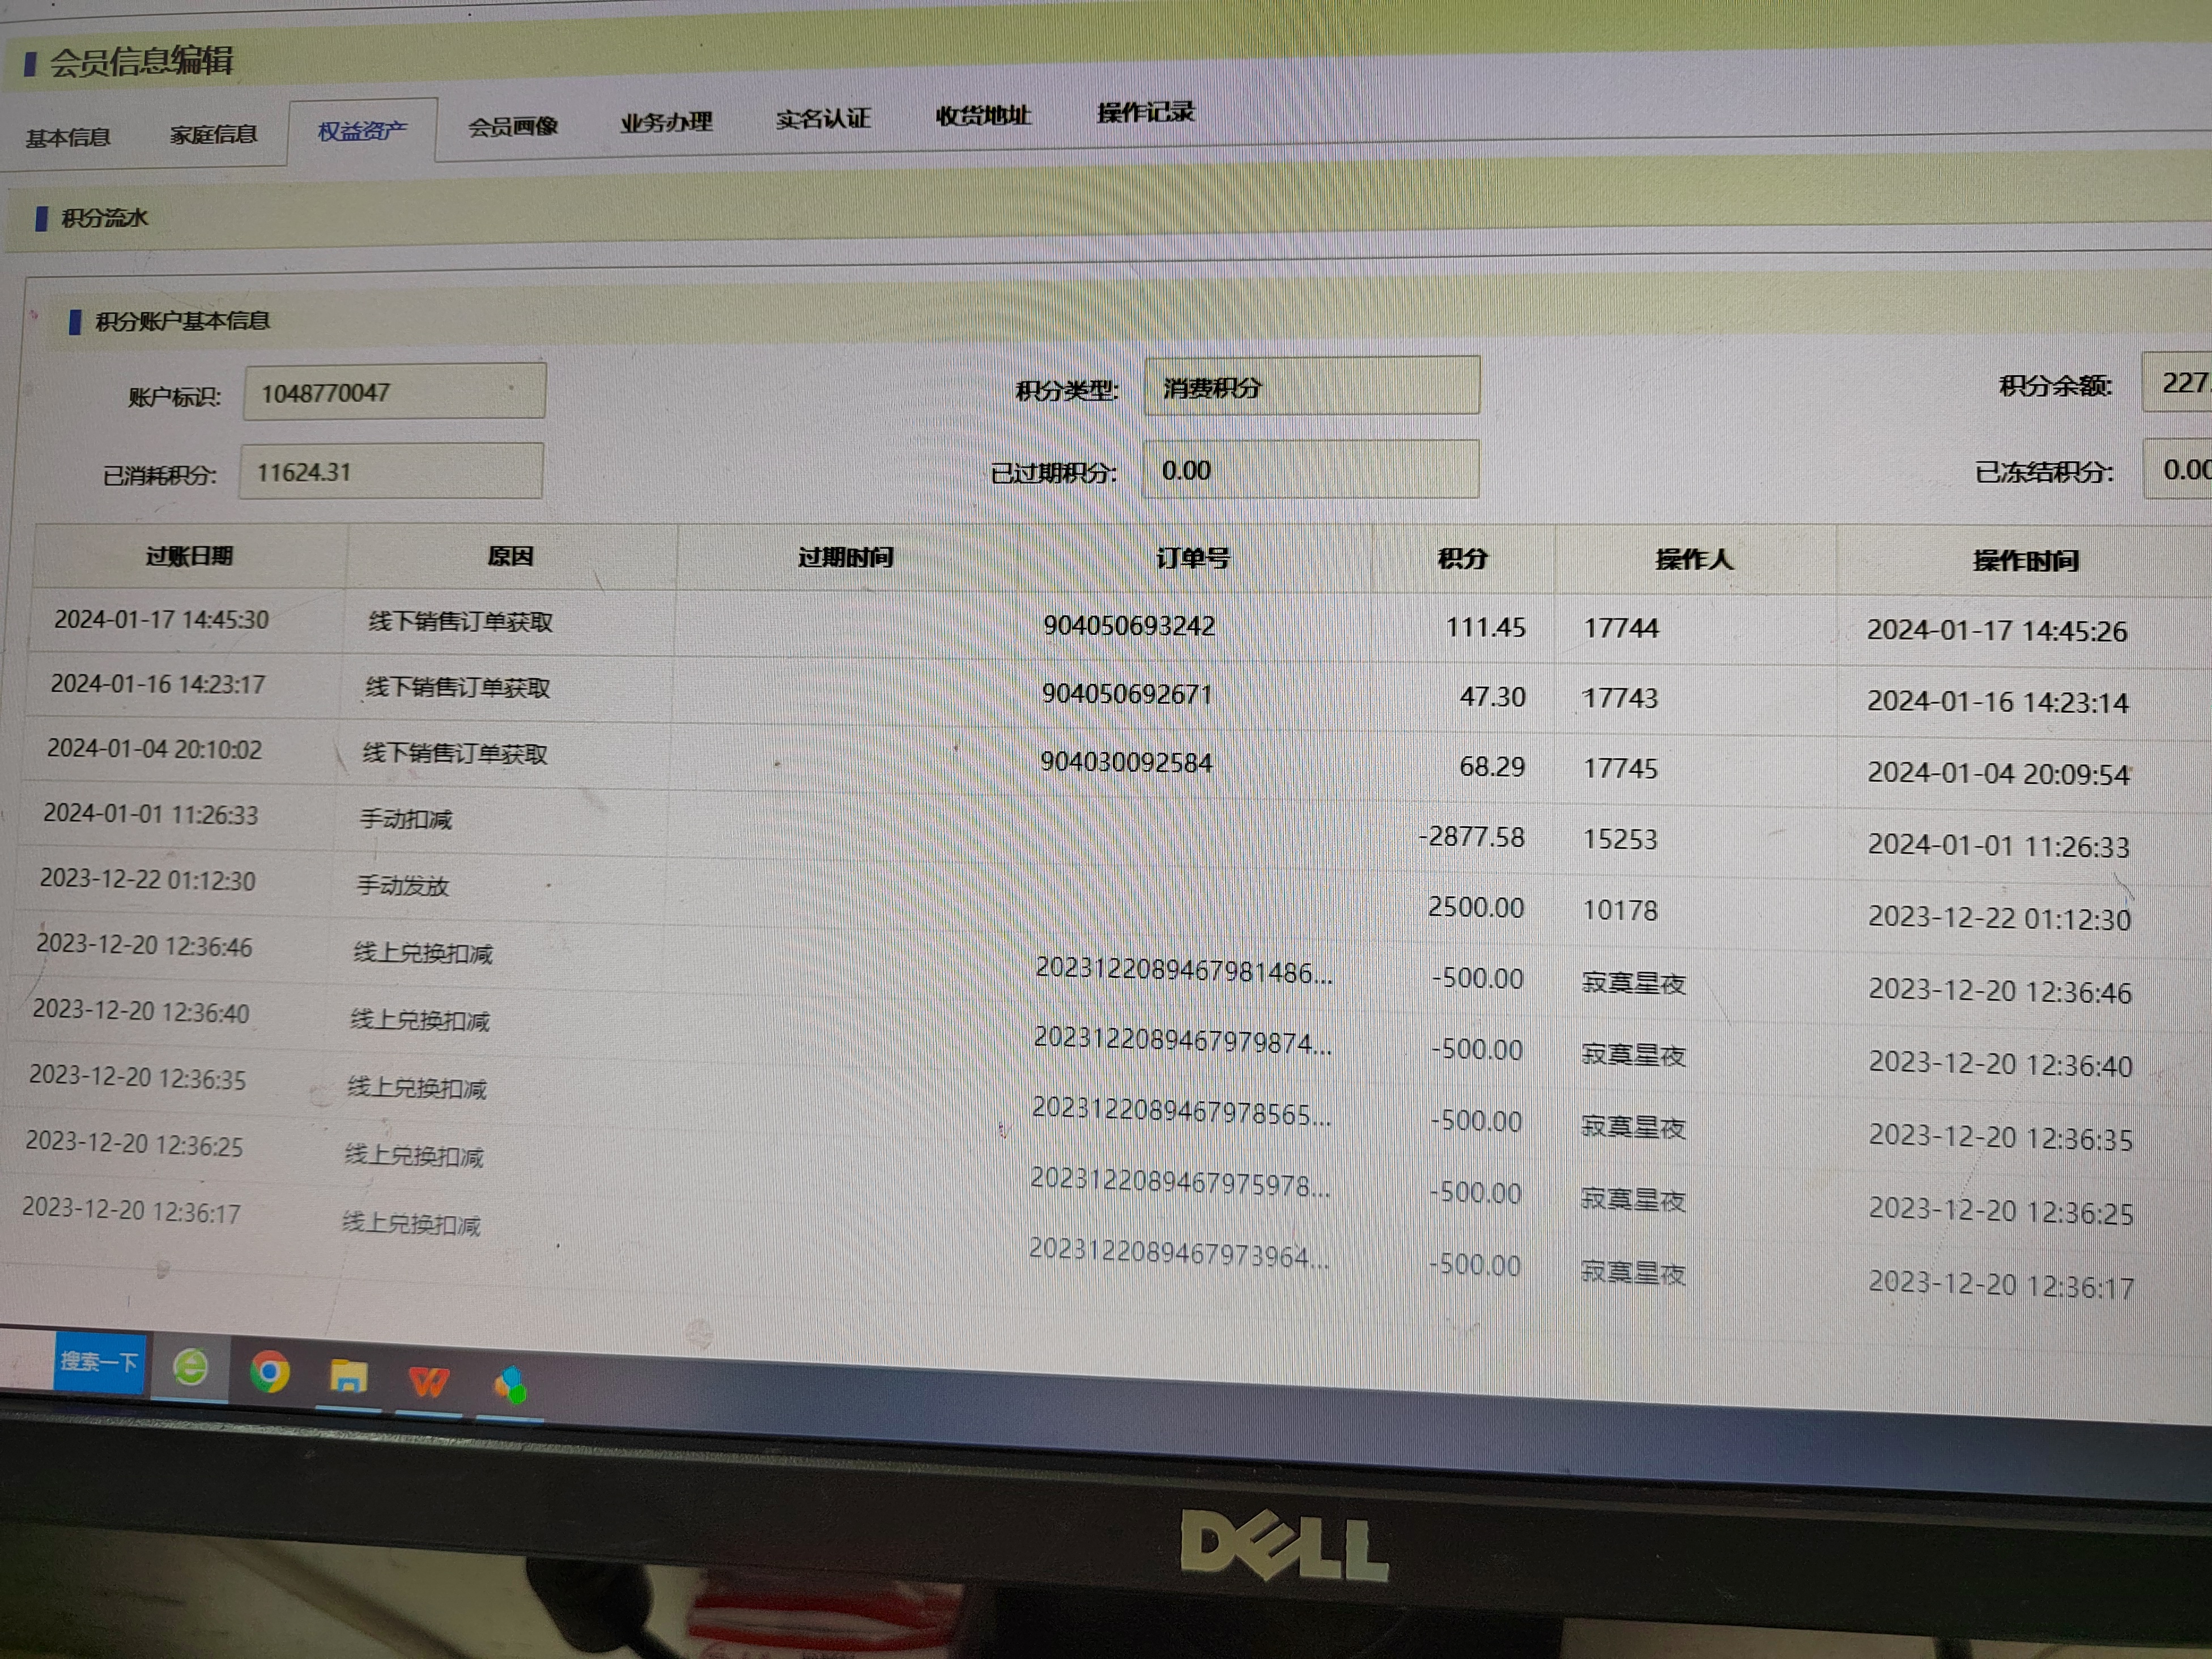The width and height of the screenshot is (2212, 1659).
Task: Open WPS Office from the taskbar
Action: (x=429, y=1381)
